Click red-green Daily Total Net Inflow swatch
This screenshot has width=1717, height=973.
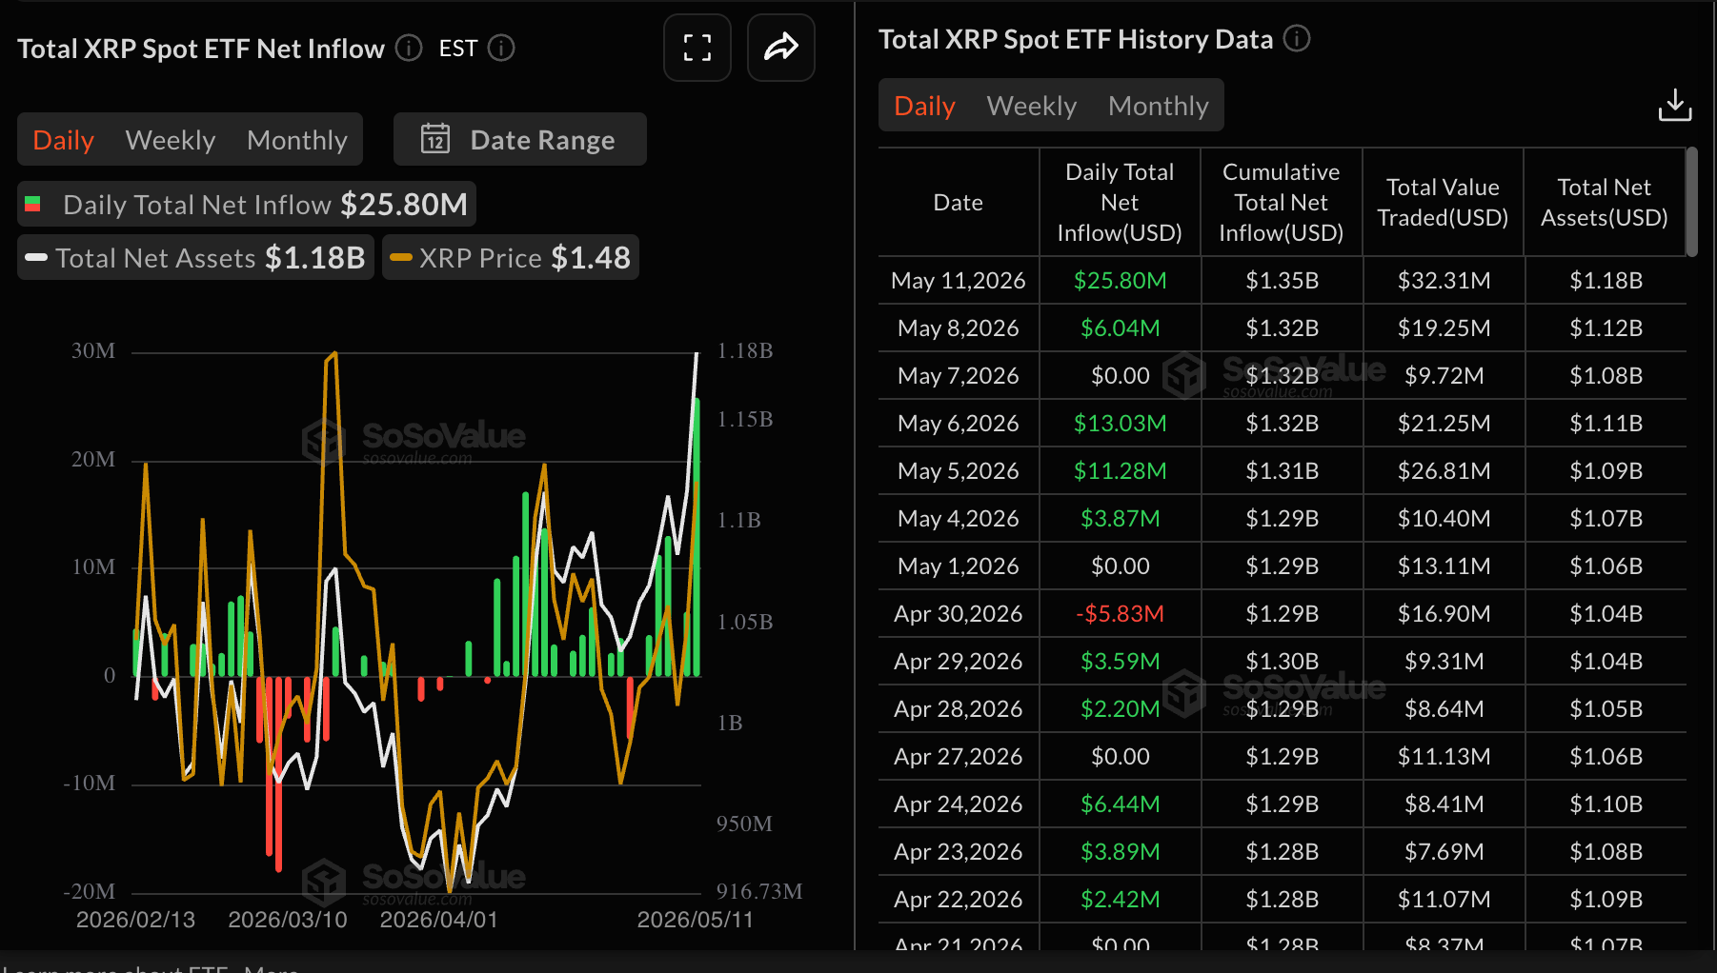click(x=32, y=204)
